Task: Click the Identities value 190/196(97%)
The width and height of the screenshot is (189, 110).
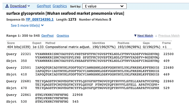Action: tap(103, 47)
